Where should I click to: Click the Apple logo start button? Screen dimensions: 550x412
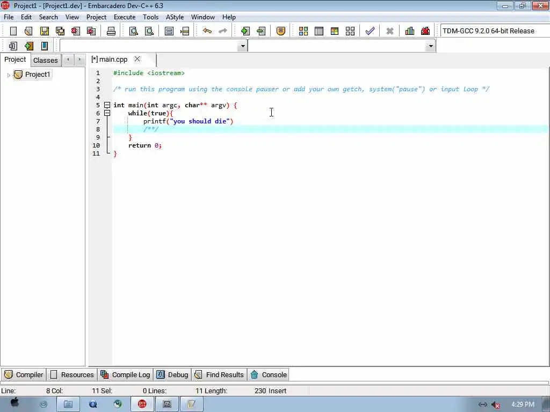coord(15,403)
